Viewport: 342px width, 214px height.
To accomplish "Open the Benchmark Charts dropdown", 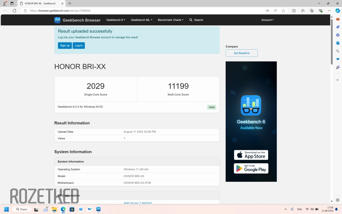I will point(170,20).
